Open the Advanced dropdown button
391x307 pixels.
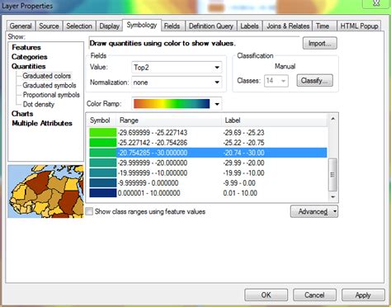(x=314, y=211)
